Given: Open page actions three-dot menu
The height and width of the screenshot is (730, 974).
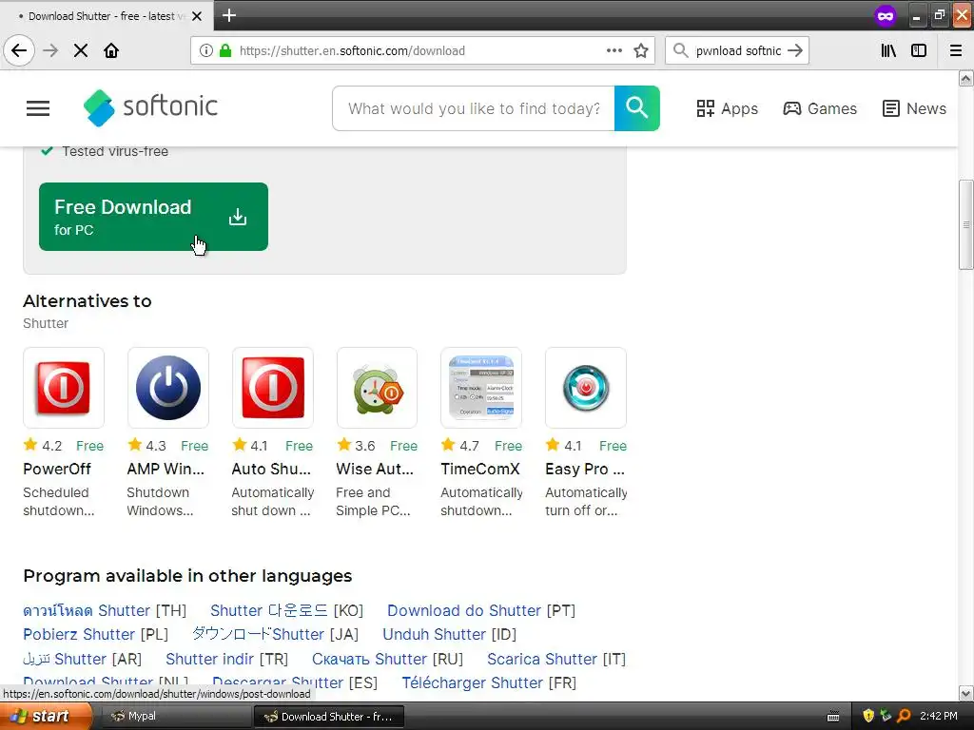Looking at the screenshot, I should 614,51.
